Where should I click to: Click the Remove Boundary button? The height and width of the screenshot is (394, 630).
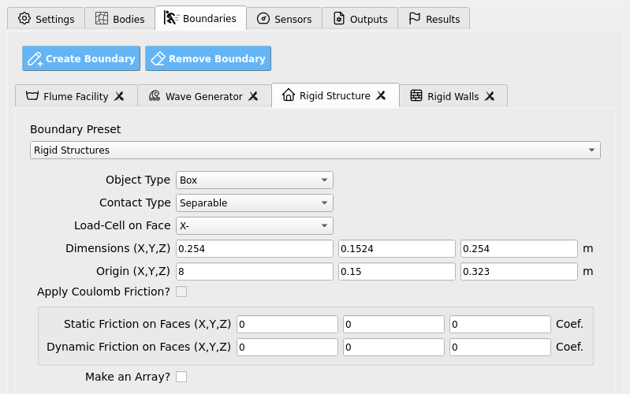(208, 58)
